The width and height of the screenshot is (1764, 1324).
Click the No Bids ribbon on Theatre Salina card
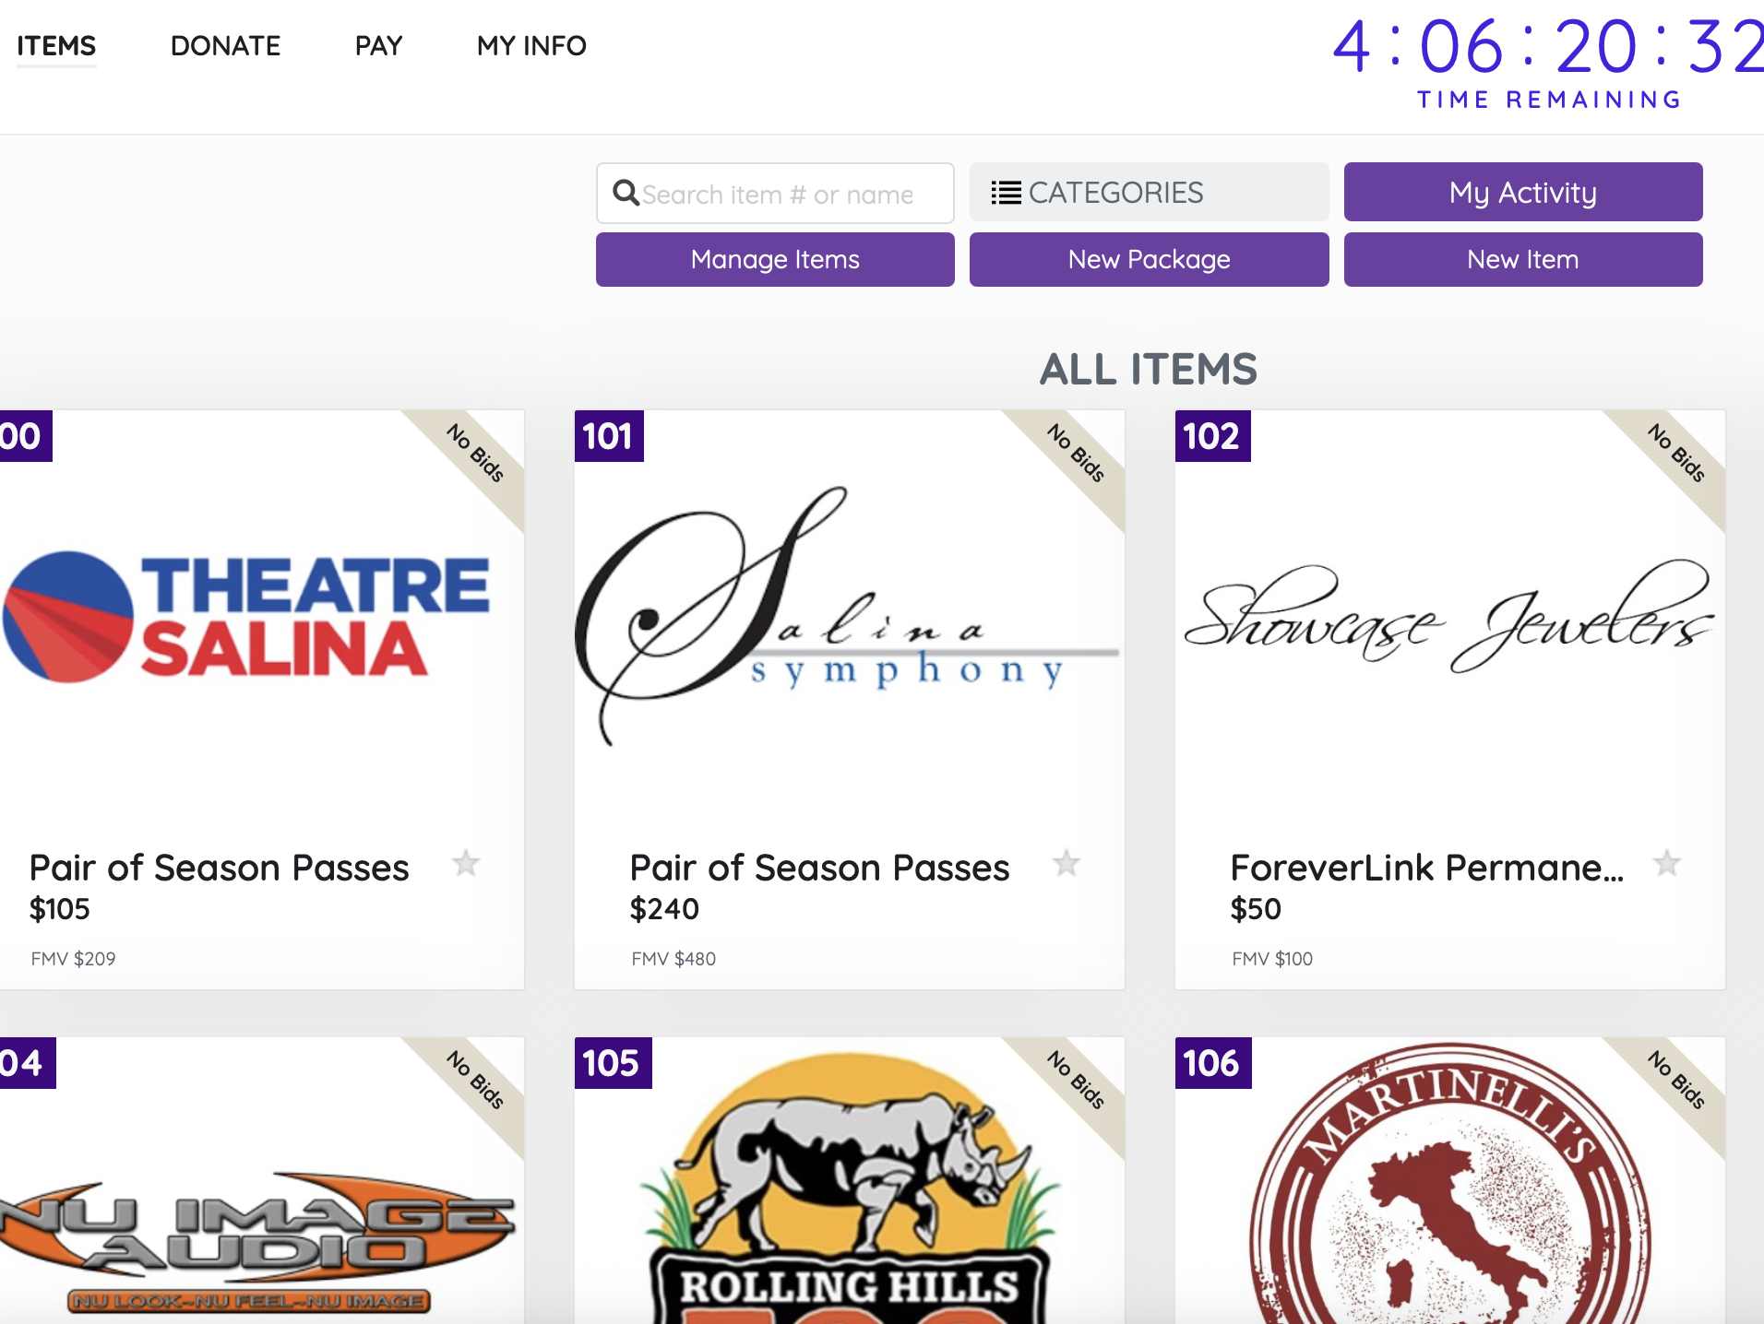[475, 453]
